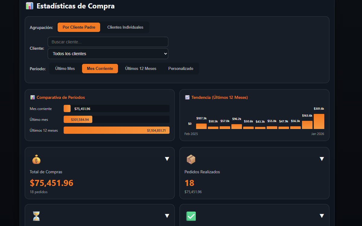
Task: Click the money bag icon in Total de Compras
Action: click(x=36, y=159)
